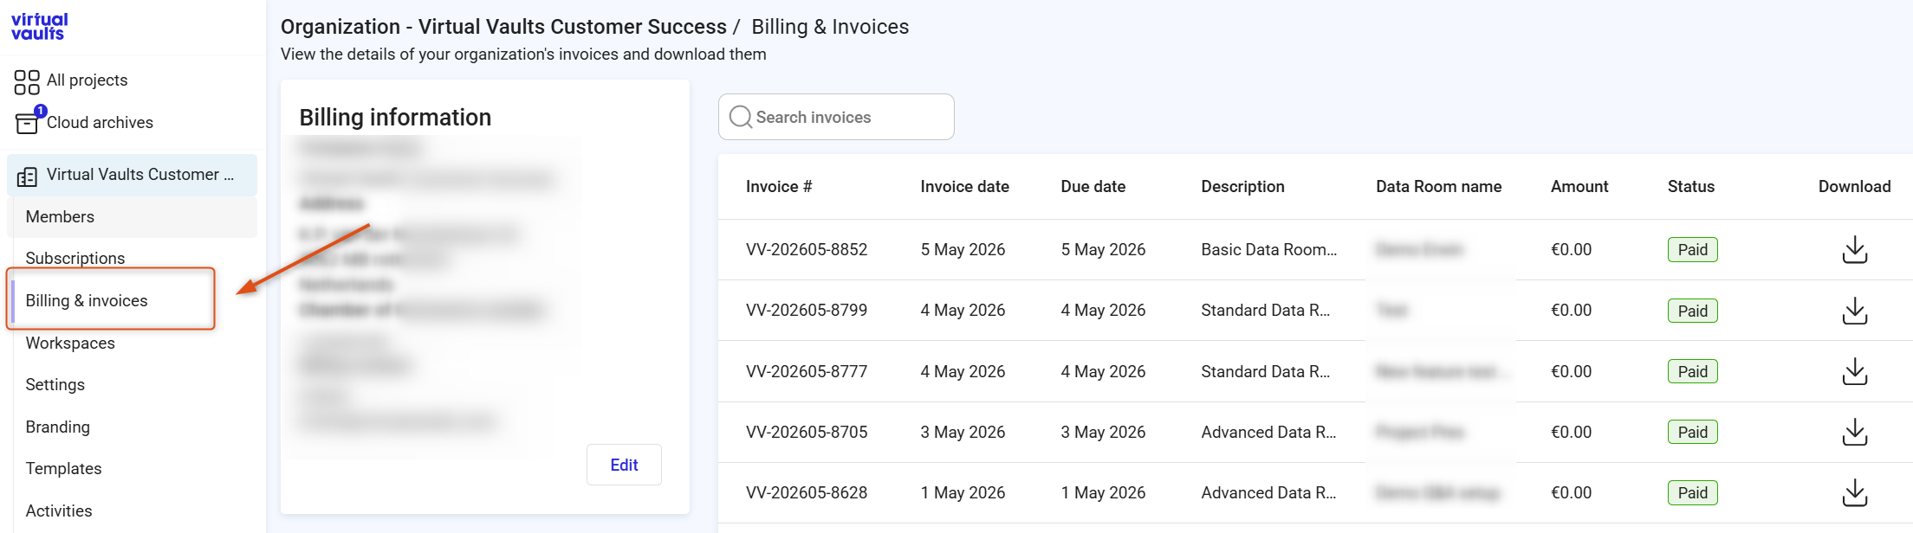Click the search magnifier icon
Screen dimensions: 1913x533
click(740, 117)
